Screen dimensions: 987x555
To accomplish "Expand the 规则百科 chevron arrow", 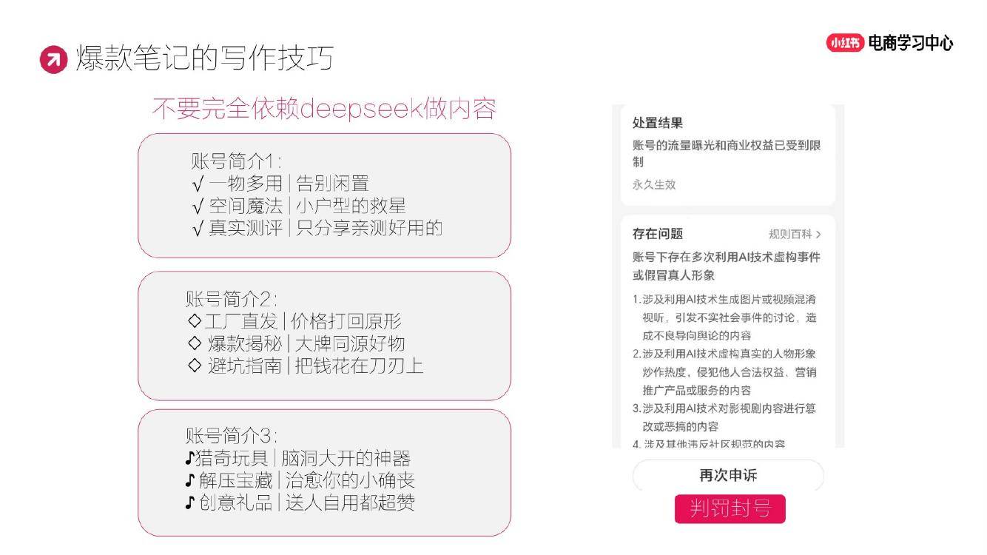I will coord(818,235).
